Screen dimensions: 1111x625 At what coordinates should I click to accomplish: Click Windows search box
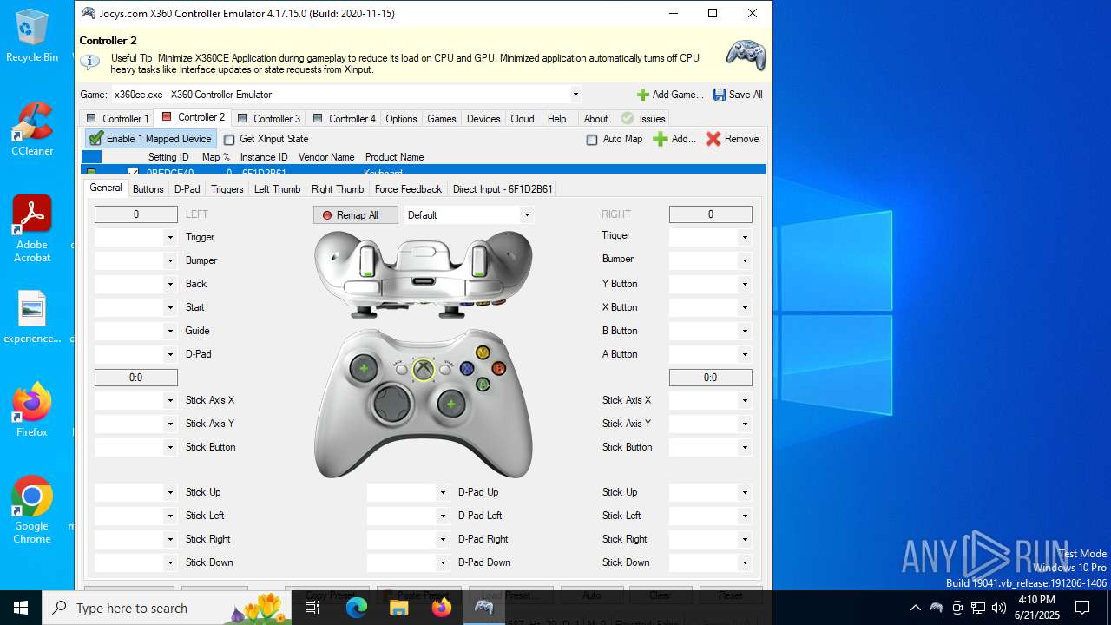point(167,608)
